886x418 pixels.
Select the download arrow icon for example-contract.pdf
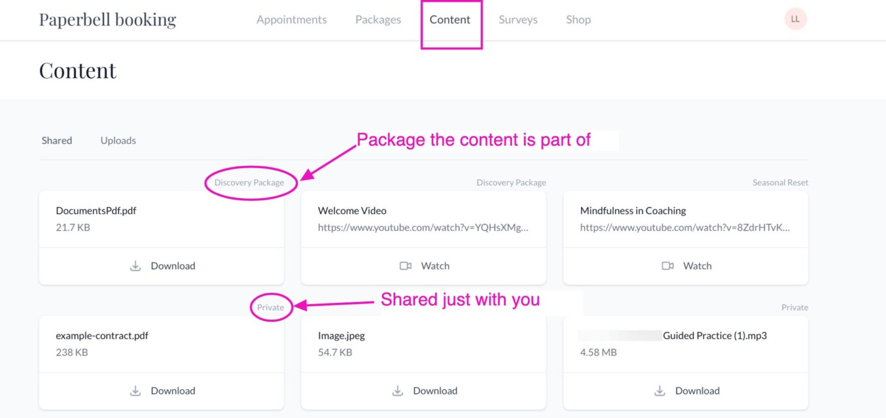pos(136,391)
